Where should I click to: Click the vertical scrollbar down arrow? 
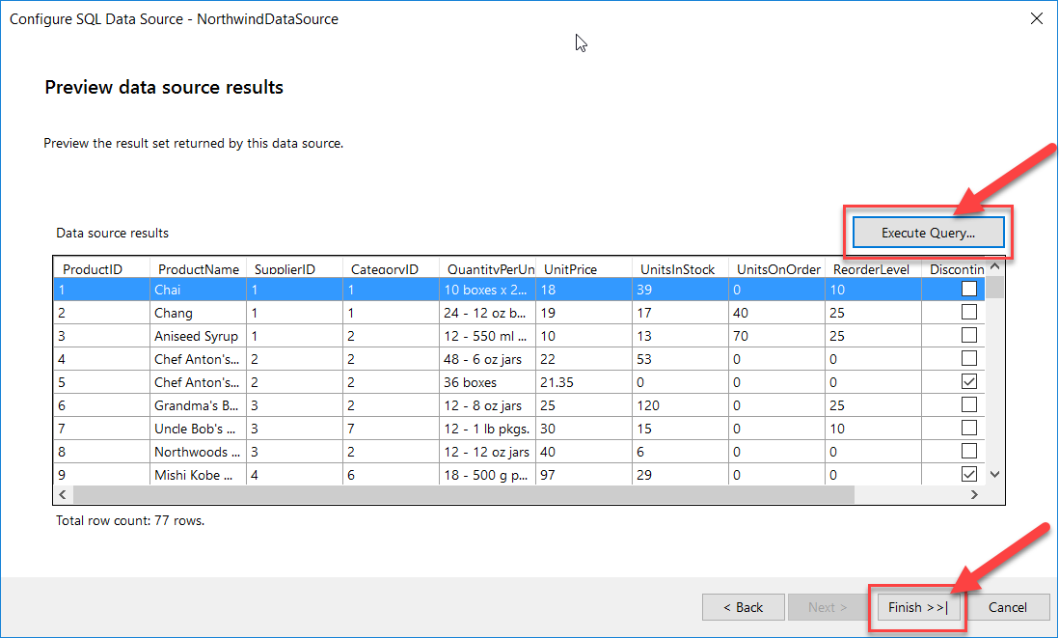[994, 474]
